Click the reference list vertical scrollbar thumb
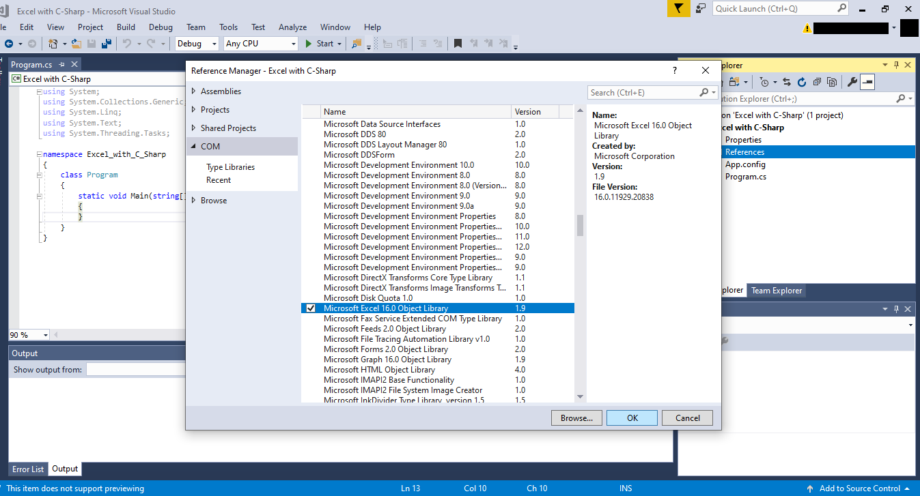Screen dimensions: 920x496 580,225
